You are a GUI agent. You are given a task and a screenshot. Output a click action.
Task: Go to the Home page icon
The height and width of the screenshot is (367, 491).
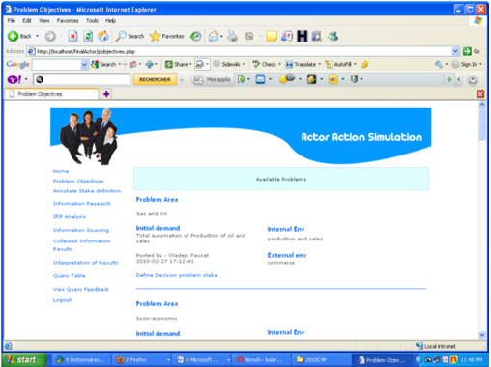103,36
